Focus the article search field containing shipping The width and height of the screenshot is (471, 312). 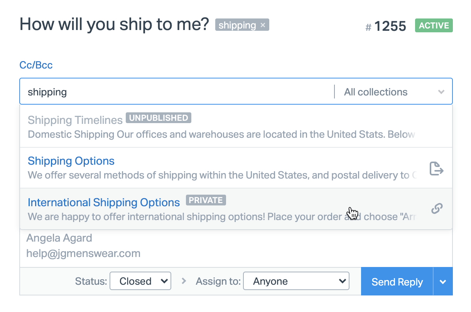tap(177, 92)
